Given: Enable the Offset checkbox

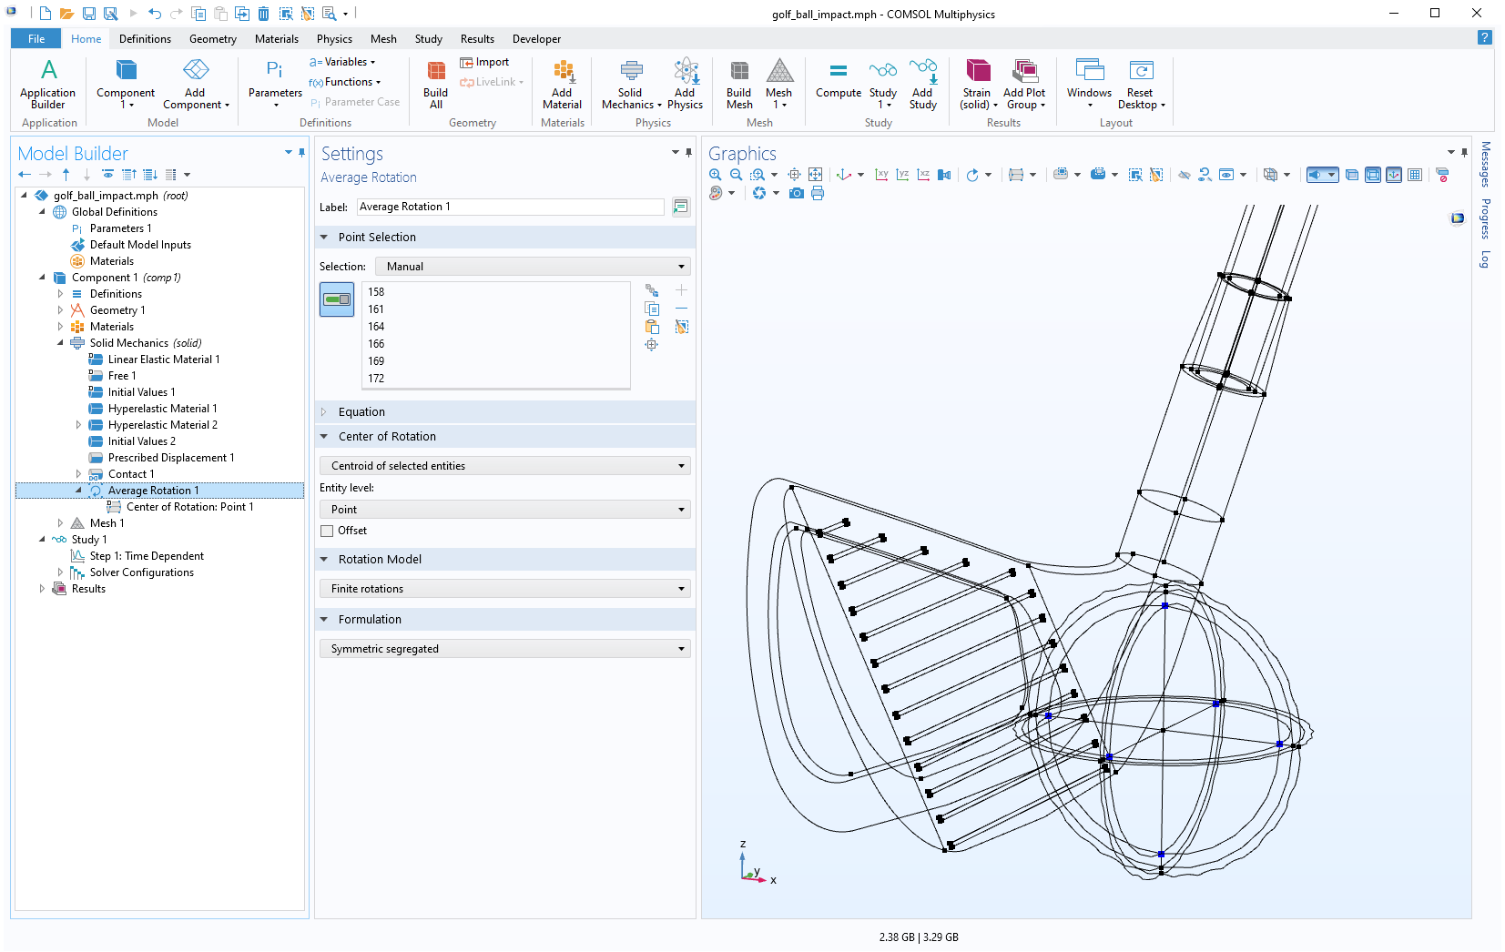Looking at the screenshot, I should point(328,531).
